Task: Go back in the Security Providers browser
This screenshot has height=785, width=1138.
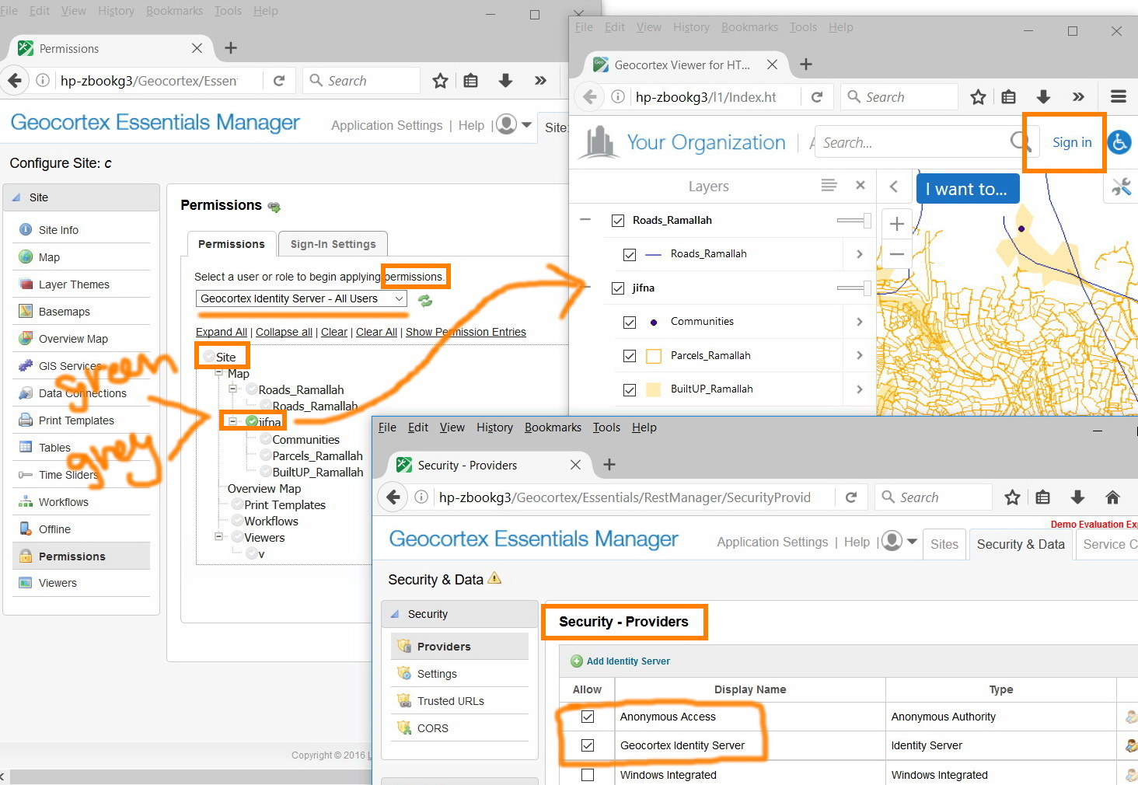Action: tap(393, 497)
